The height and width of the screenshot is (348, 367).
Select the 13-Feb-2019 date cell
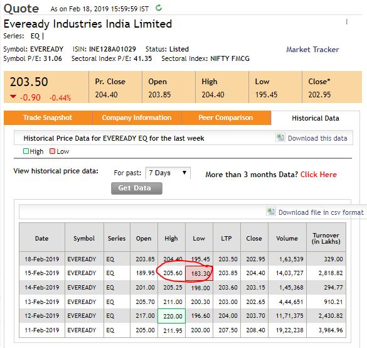(x=42, y=302)
